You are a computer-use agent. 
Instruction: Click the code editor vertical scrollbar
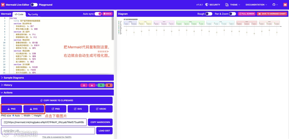[113, 29]
